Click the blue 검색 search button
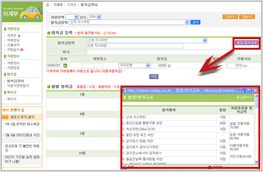The width and height of the screenshot is (263, 172). coord(196,22)
